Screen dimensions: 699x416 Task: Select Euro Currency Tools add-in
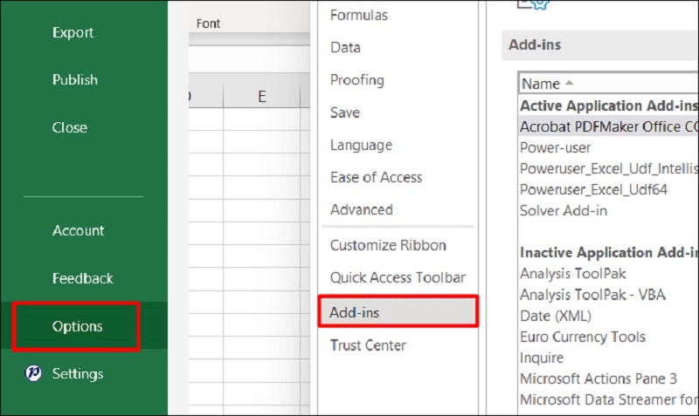582,337
